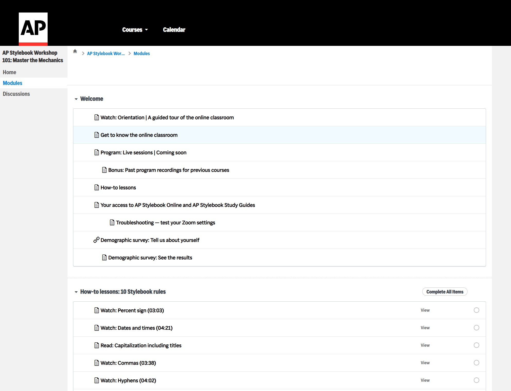
Task: Mark Watch: Percent sign as complete circle
Action: click(477, 310)
